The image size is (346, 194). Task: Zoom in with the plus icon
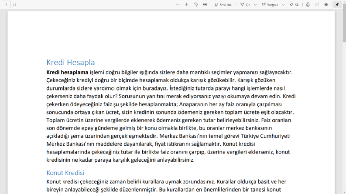pos(186,4)
